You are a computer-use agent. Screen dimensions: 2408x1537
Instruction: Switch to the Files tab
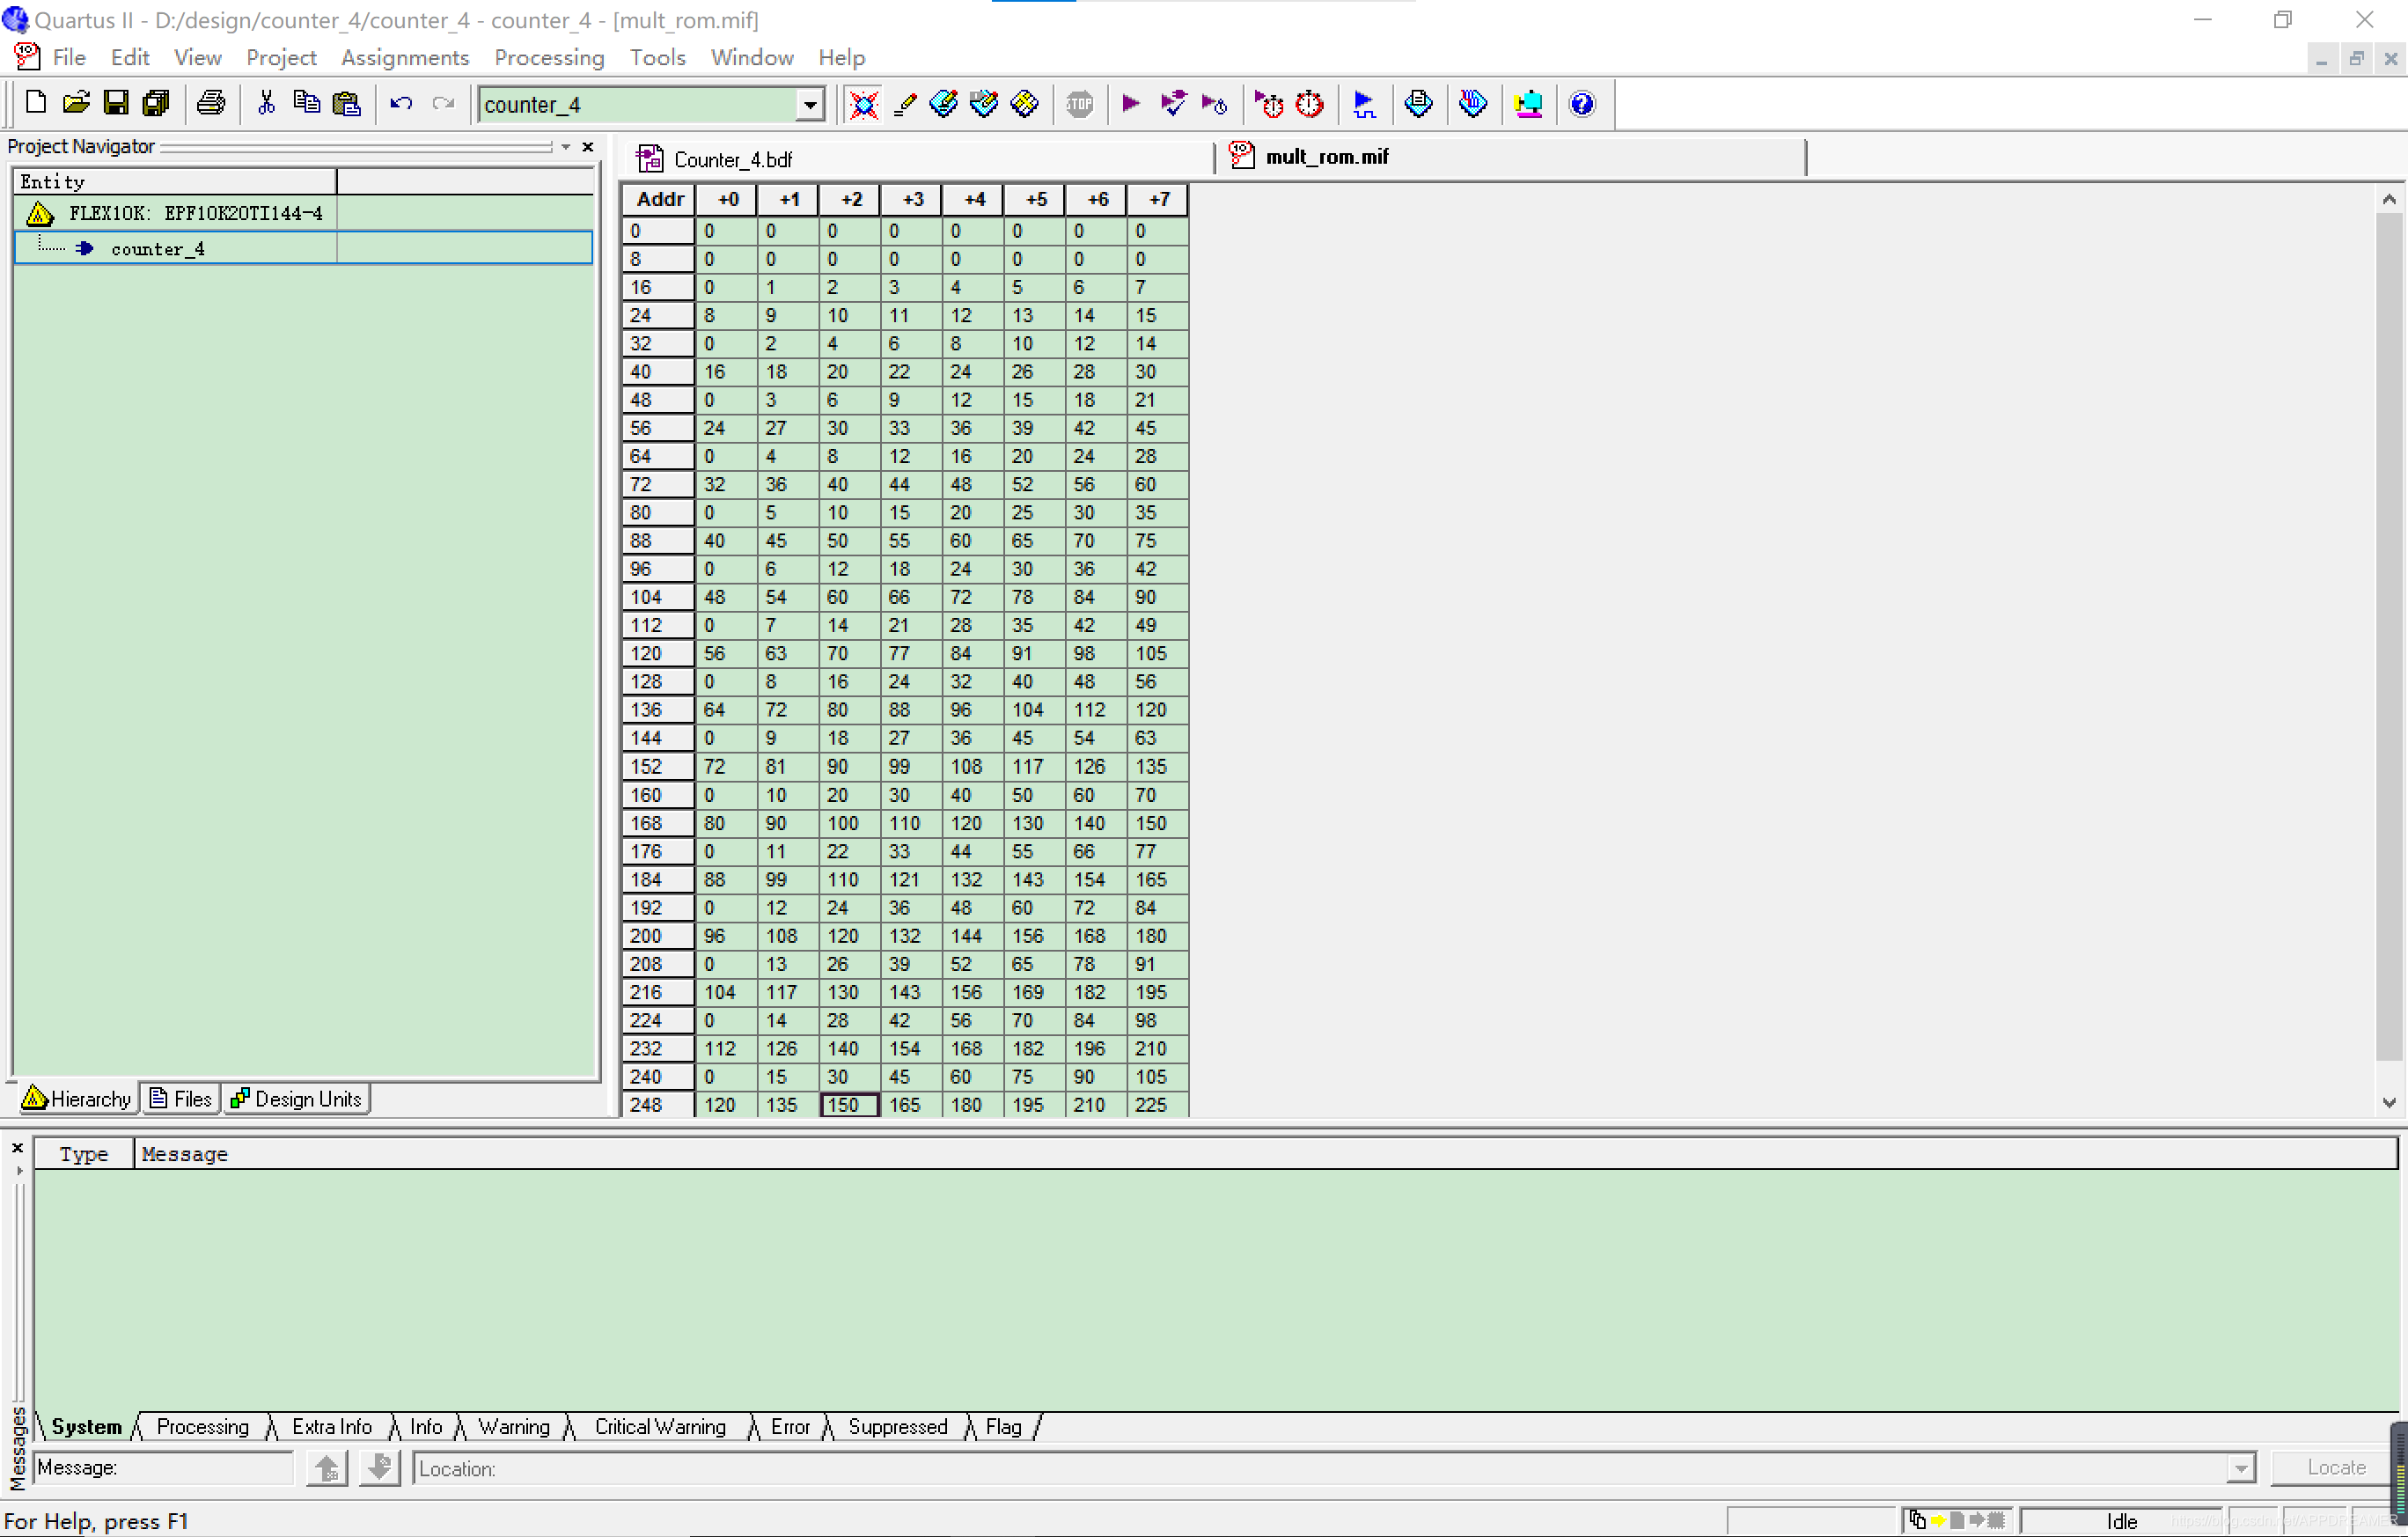[181, 1099]
